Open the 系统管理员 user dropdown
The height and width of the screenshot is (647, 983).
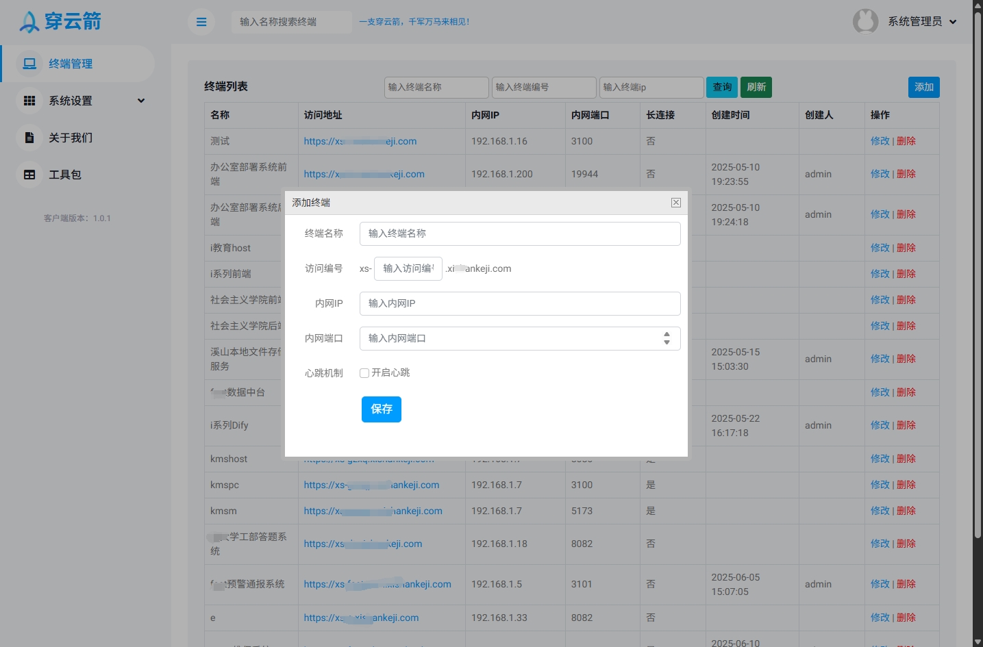click(922, 22)
